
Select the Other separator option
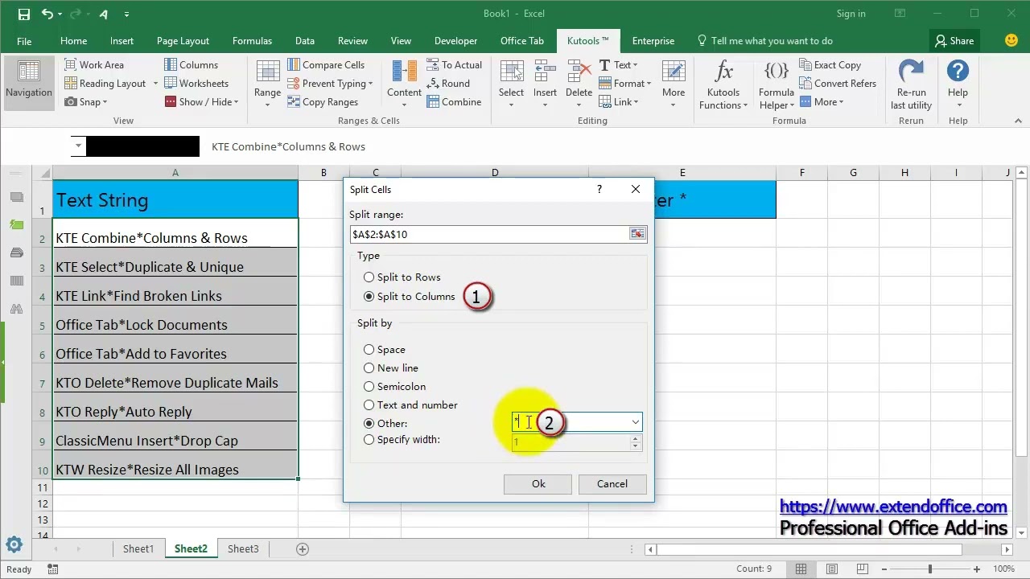tap(385, 424)
